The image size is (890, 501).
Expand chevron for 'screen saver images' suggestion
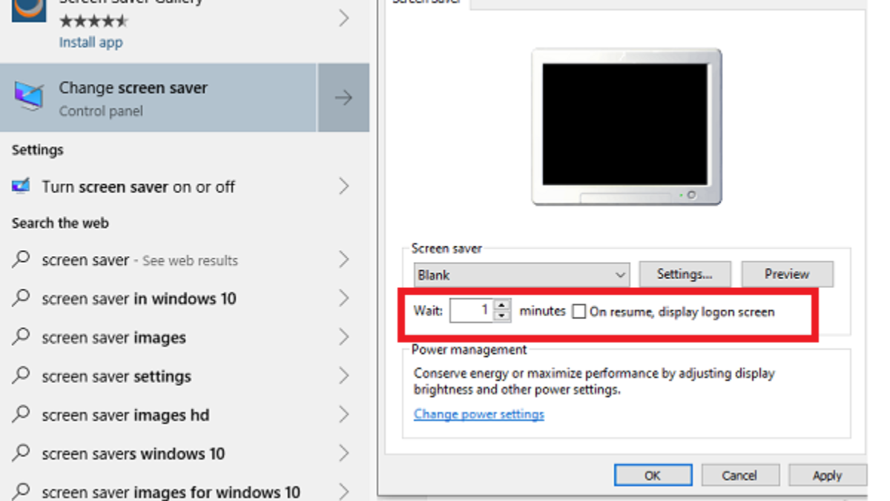point(343,337)
